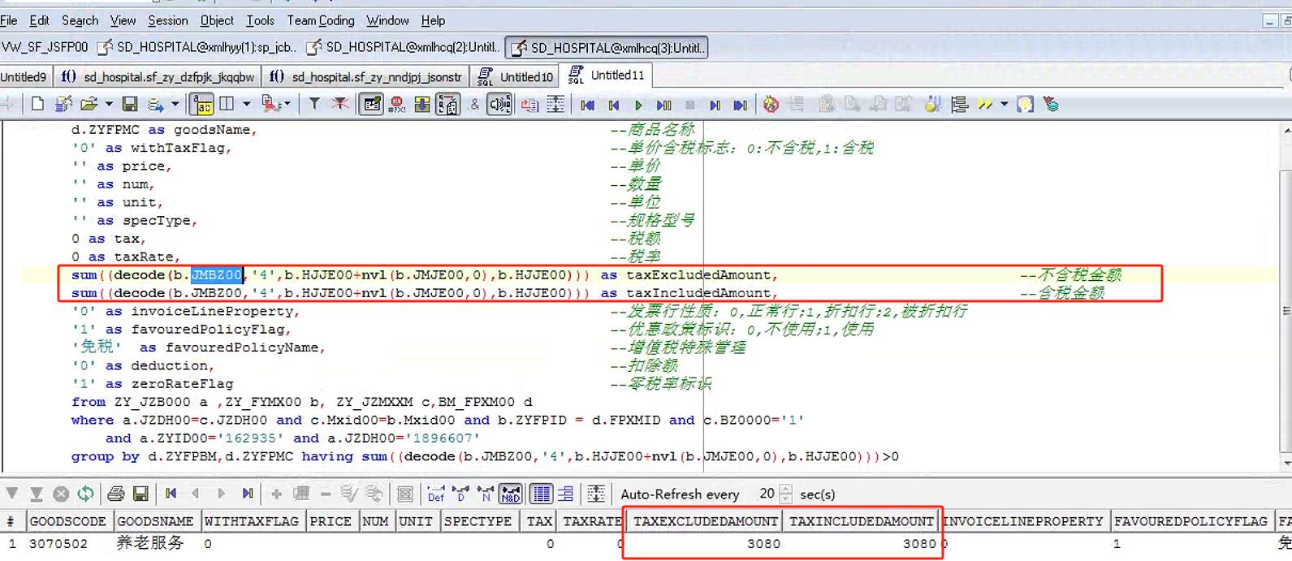The width and height of the screenshot is (1292, 561).
Task: Click the highlighted JMBZ00 text in editor
Action: [217, 275]
